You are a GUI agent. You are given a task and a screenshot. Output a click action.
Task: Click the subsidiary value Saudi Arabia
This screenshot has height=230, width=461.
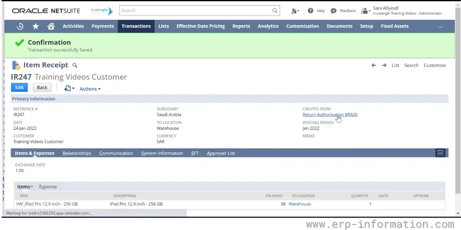click(x=169, y=115)
